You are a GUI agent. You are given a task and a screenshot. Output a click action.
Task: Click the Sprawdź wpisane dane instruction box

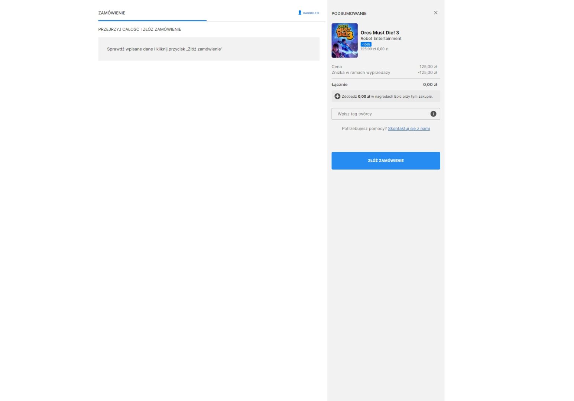coord(208,49)
